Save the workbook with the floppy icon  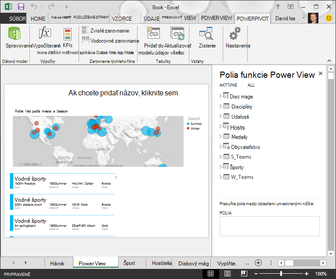click(x=21, y=7)
